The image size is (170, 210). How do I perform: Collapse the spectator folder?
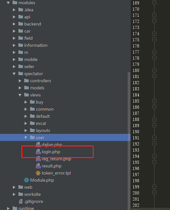pos(14,74)
